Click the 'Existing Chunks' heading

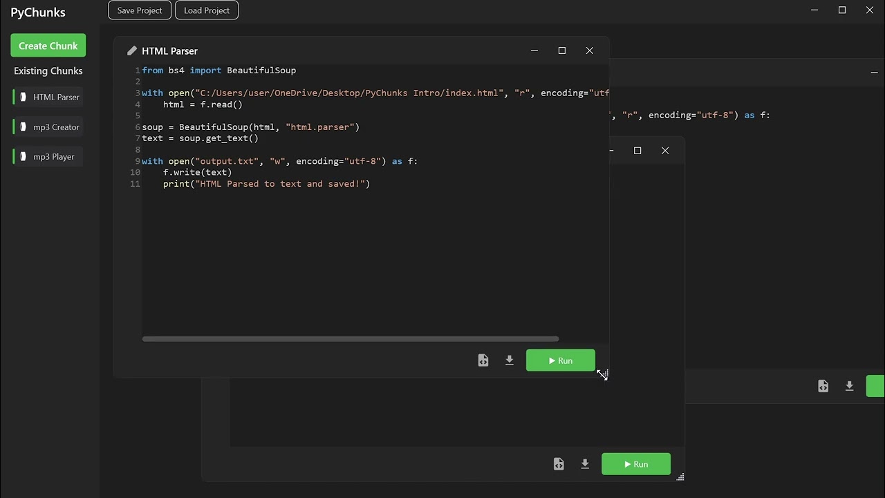(48, 71)
